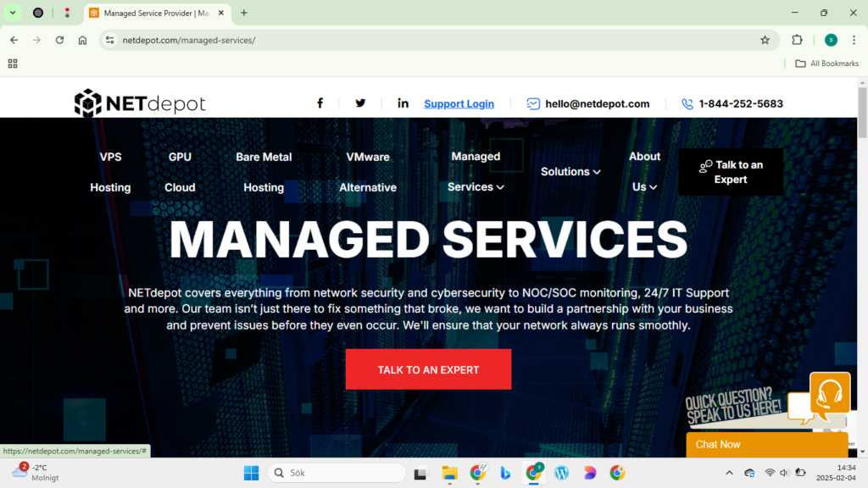The width and height of the screenshot is (868, 488).
Task: Expand the About Us dropdown
Action: click(644, 171)
